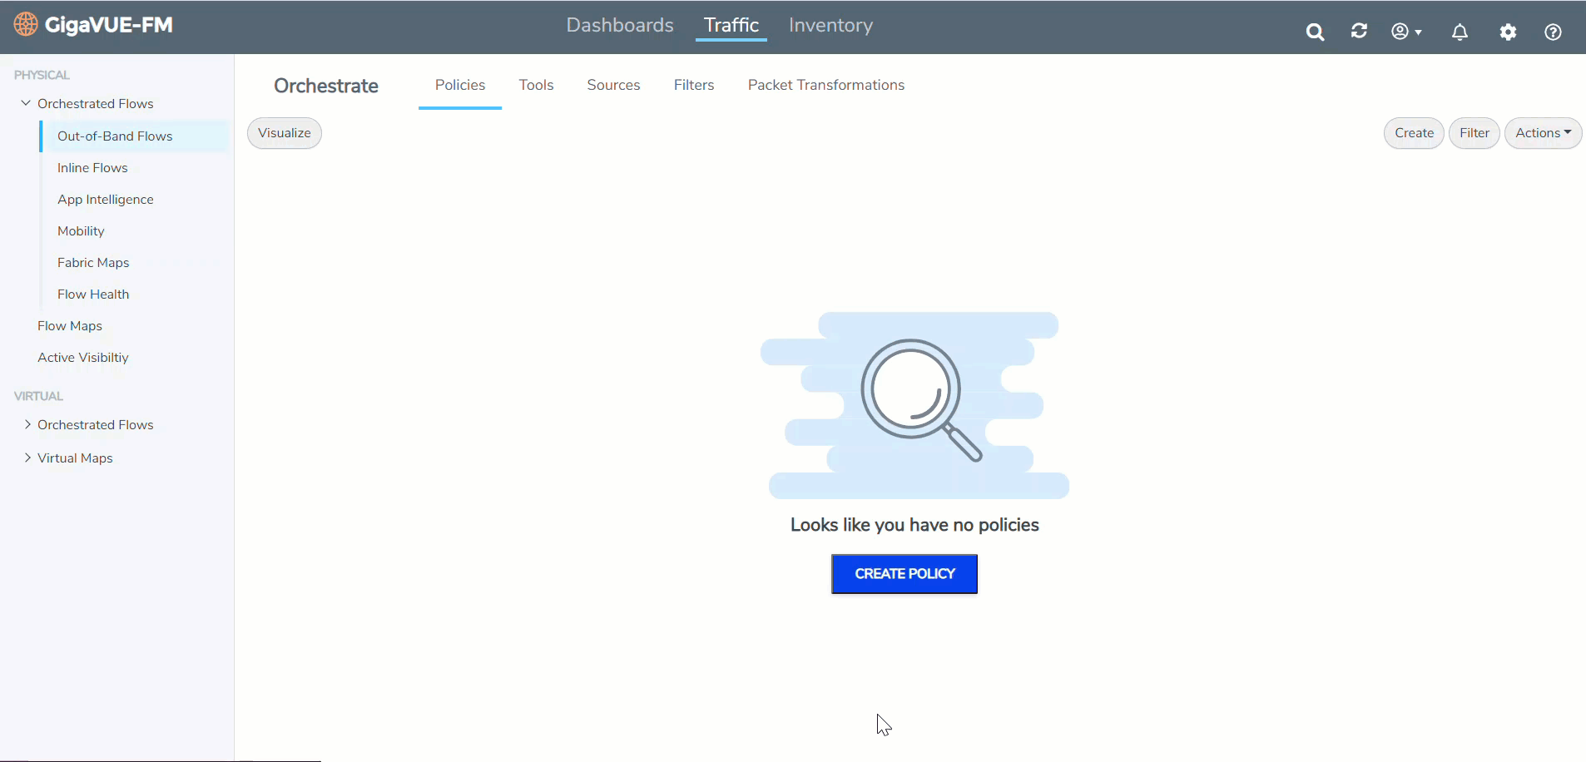Click the Visualize button
This screenshot has height=762, width=1586.
285,133
